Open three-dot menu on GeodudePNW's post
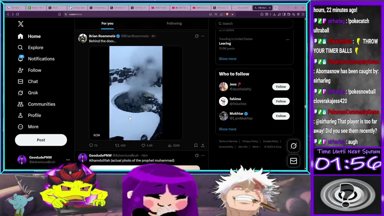 [203, 155]
